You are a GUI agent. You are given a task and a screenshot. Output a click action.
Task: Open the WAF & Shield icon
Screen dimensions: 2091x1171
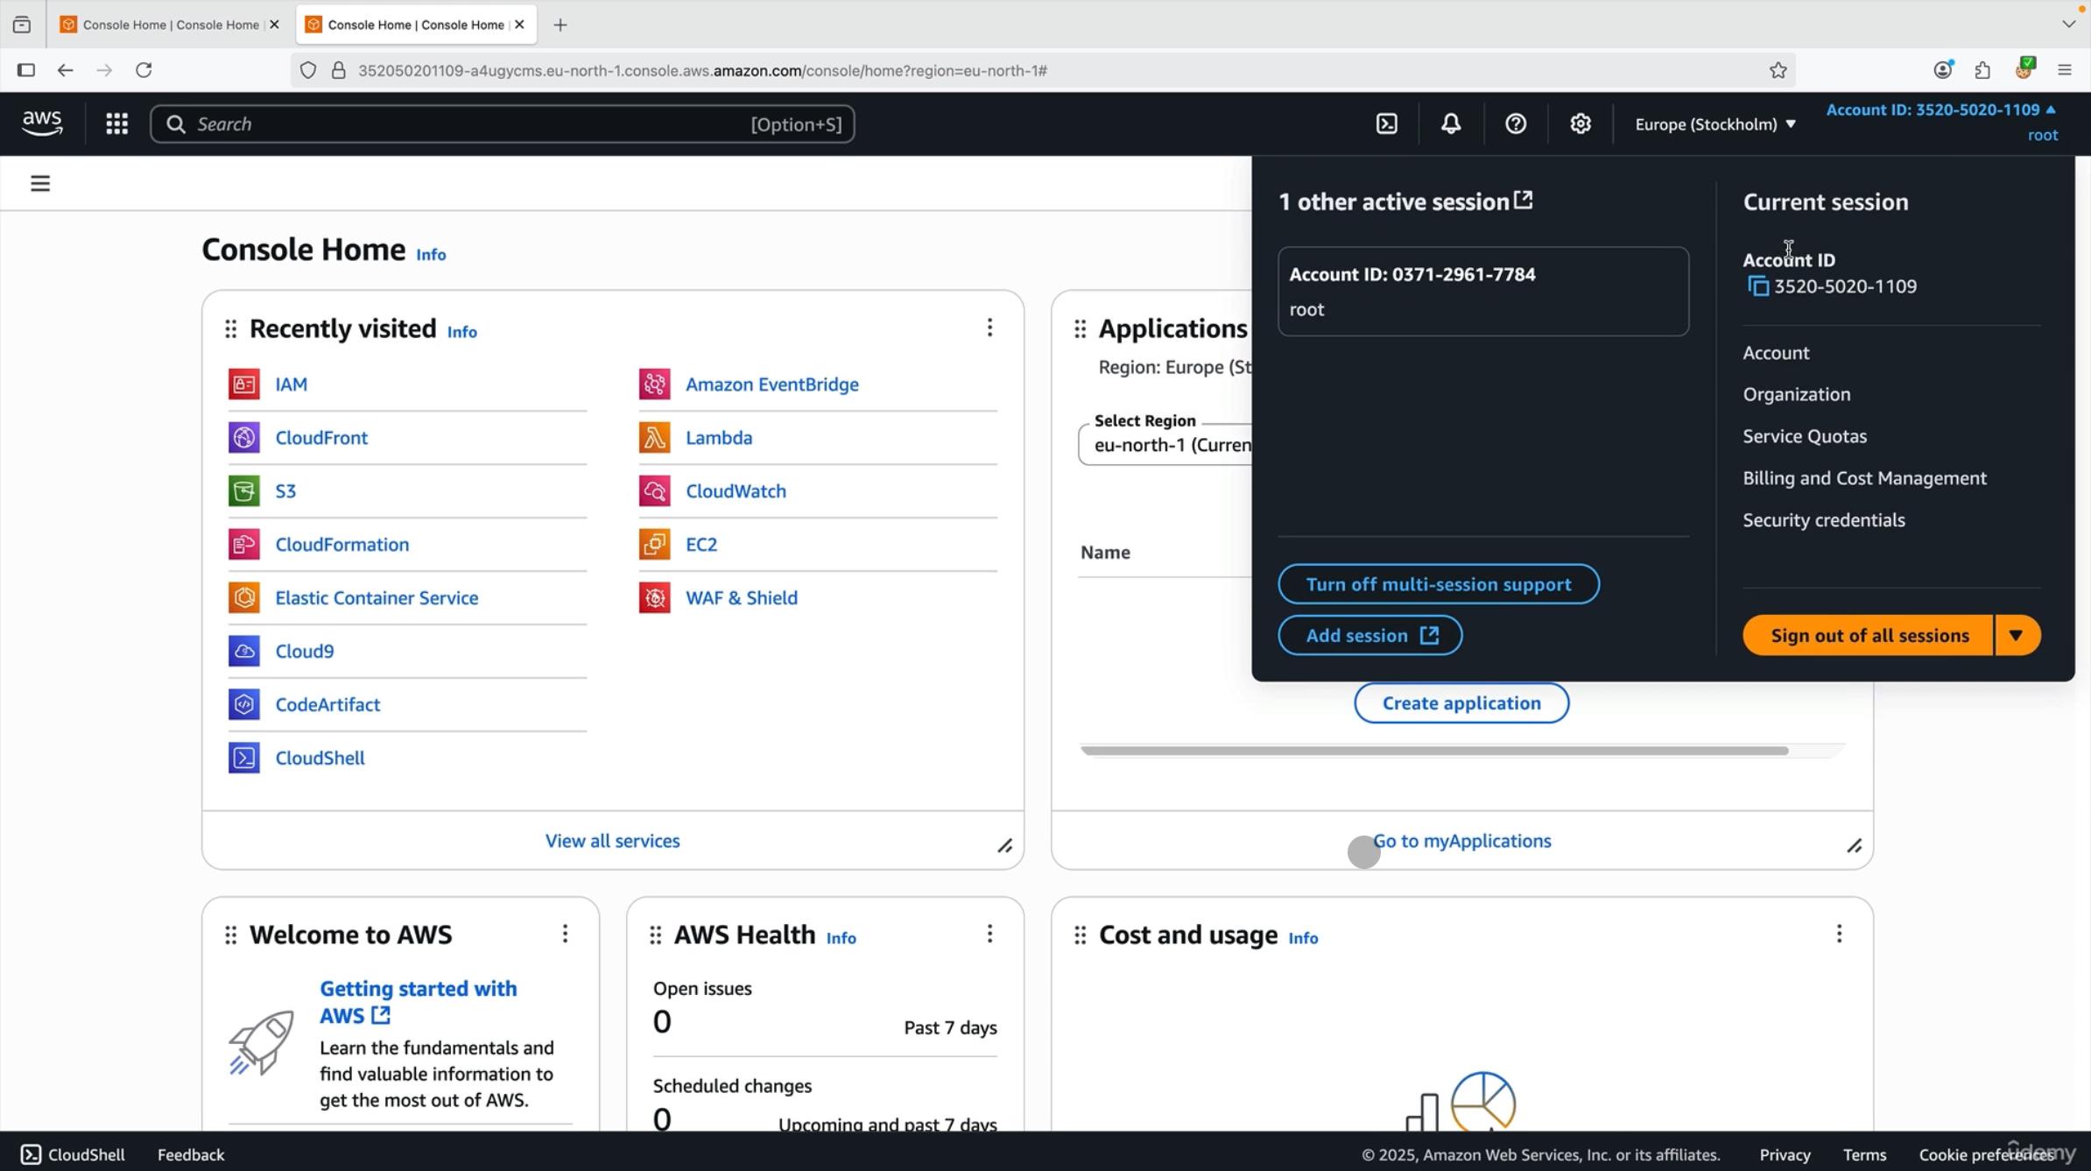click(x=654, y=597)
